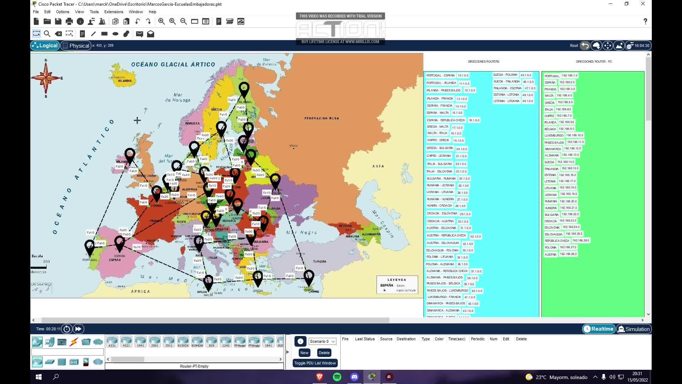
Task: Select the Inspect magnifier tool
Action: [47, 34]
